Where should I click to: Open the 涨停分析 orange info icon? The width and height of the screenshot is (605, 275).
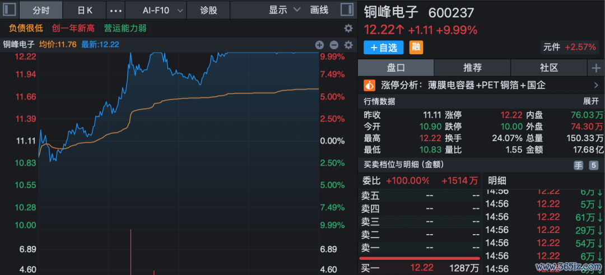click(370, 85)
